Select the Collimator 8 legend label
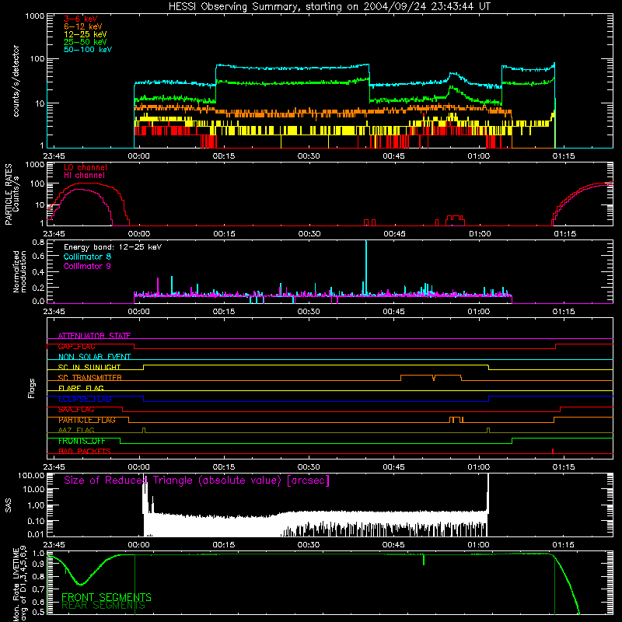This screenshot has width=622, height=622. coord(87,257)
